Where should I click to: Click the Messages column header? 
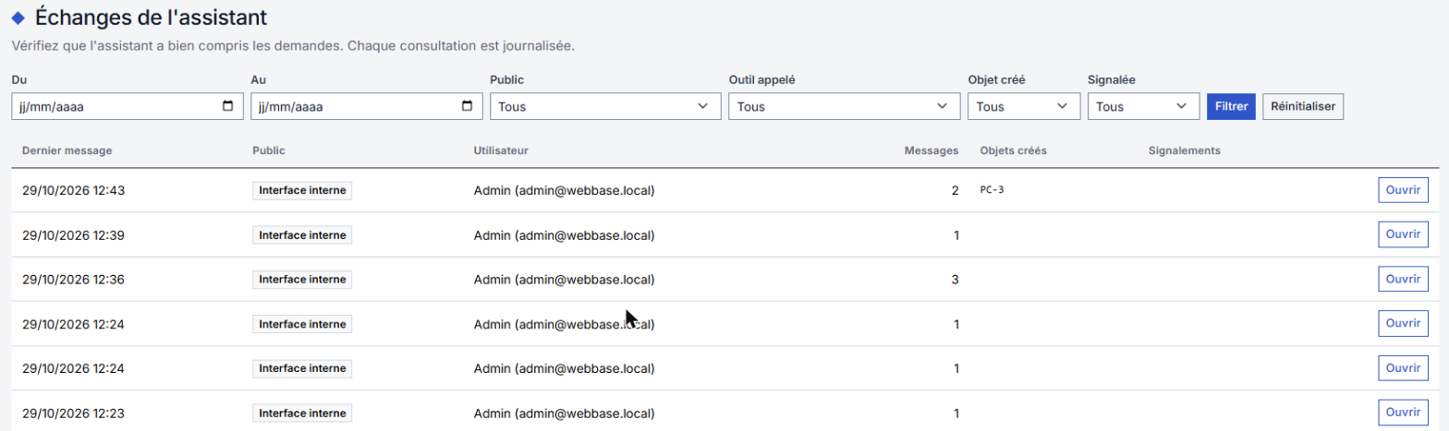click(x=931, y=150)
